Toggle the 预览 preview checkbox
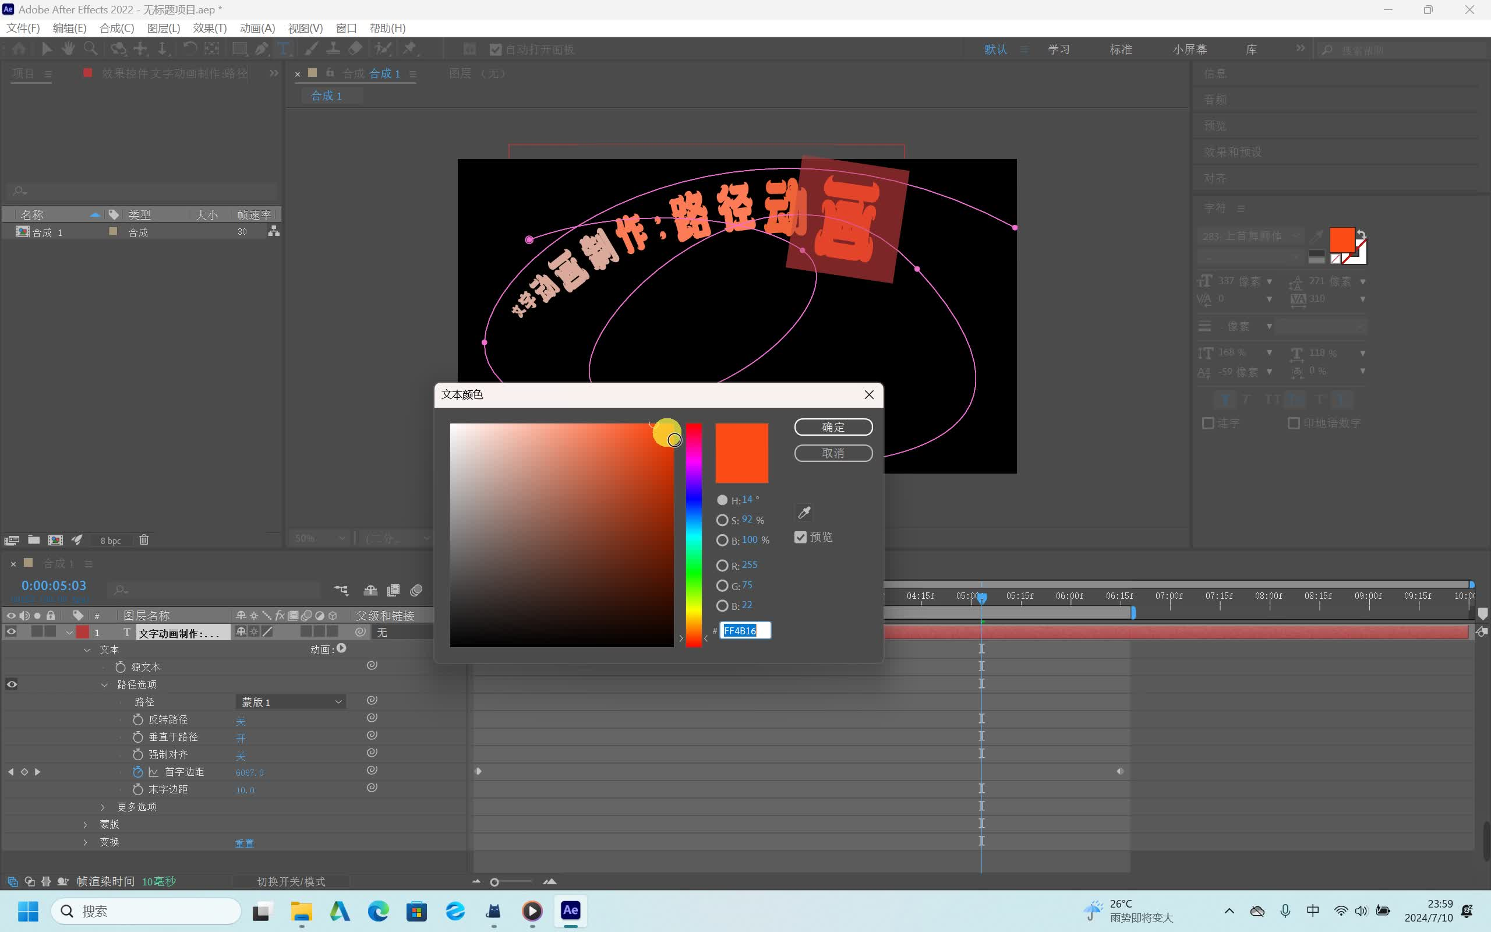Screen dimensions: 1491x932 (x=800, y=537)
